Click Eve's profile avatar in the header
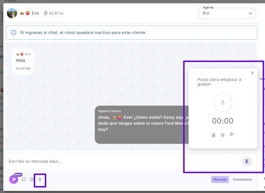265x193 pixels. click(12, 13)
